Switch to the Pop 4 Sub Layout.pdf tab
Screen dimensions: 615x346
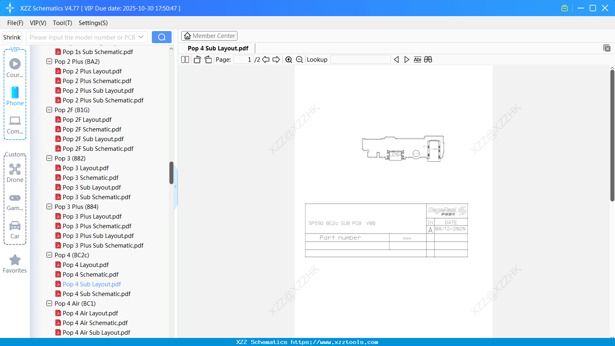pyautogui.click(x=218, y=48)
